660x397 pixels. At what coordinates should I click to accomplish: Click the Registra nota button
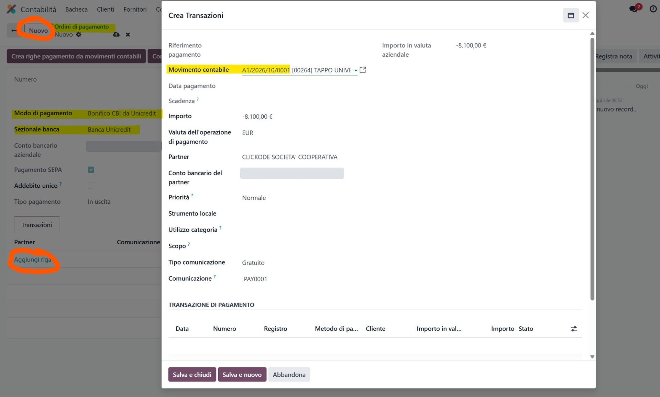tap(614, 56)
